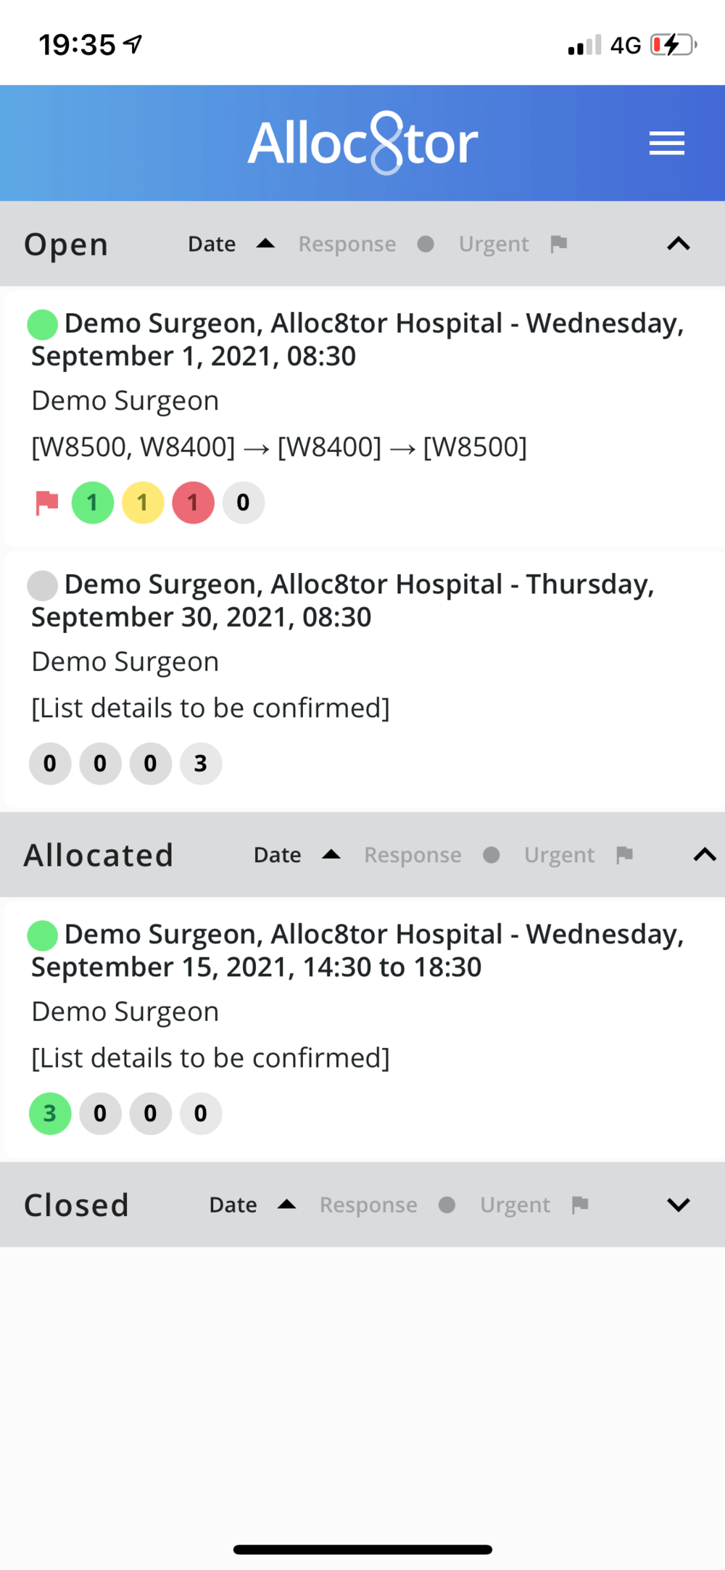The width and height of the screenshot is (725, 1570).
Task: Click the Urgent flag icon in the Closed section
Action: pyautogui.click(x=579, y=1205)
